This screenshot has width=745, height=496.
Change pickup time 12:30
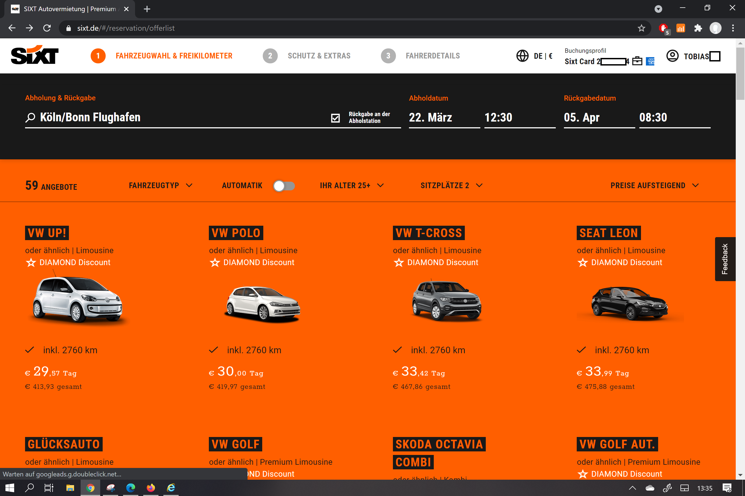click(520, 118)
